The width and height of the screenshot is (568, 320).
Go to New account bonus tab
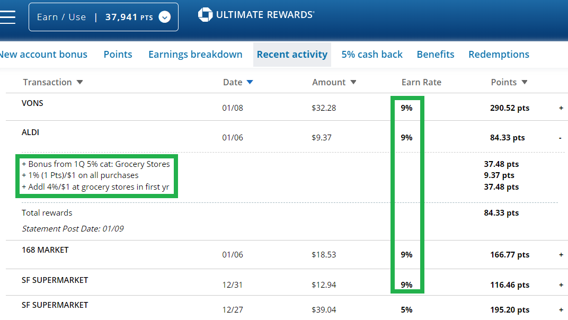(43, 55)
